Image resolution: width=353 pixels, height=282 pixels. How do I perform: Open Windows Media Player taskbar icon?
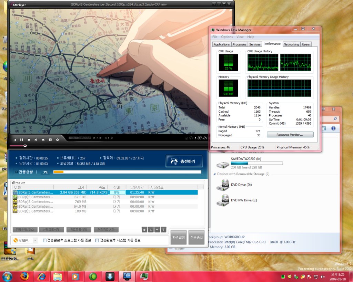click(x=75, y=276)
